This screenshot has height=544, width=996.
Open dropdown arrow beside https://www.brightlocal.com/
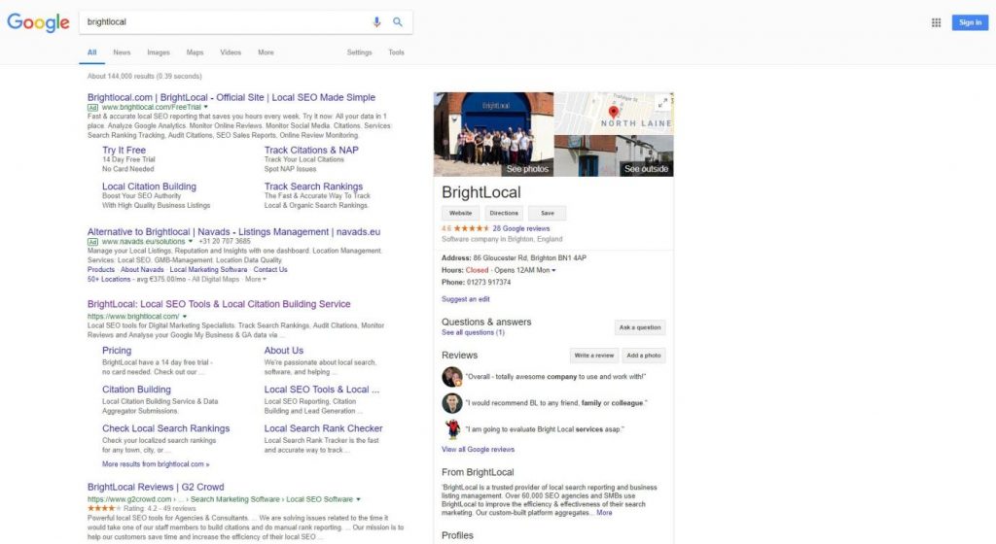185,317
